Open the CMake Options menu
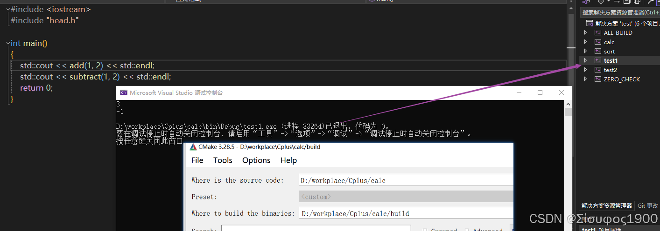 click(256, 160)
